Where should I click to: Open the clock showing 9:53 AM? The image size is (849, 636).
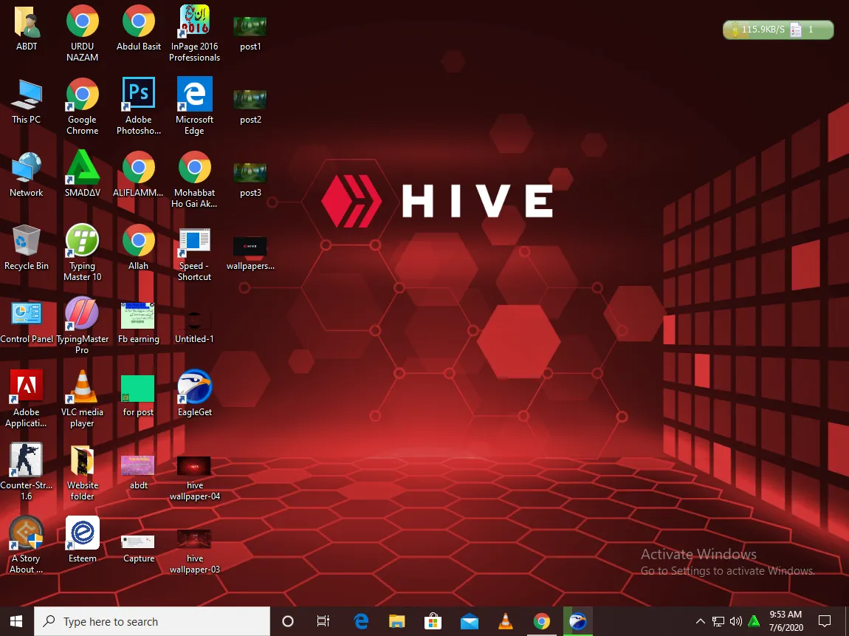tap(786, 621)
